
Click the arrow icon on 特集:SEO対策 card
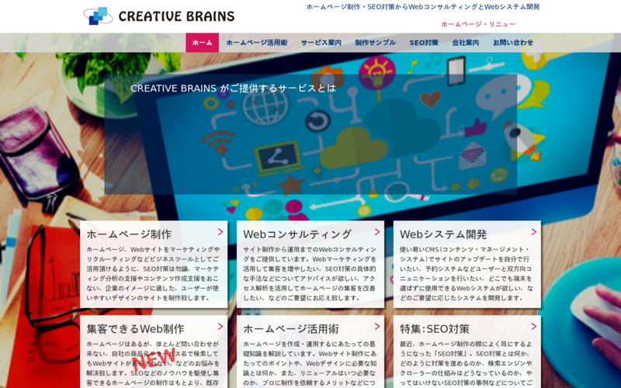[x=534, y=327]
